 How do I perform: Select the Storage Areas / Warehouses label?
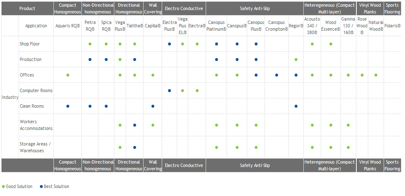(35, 147)
